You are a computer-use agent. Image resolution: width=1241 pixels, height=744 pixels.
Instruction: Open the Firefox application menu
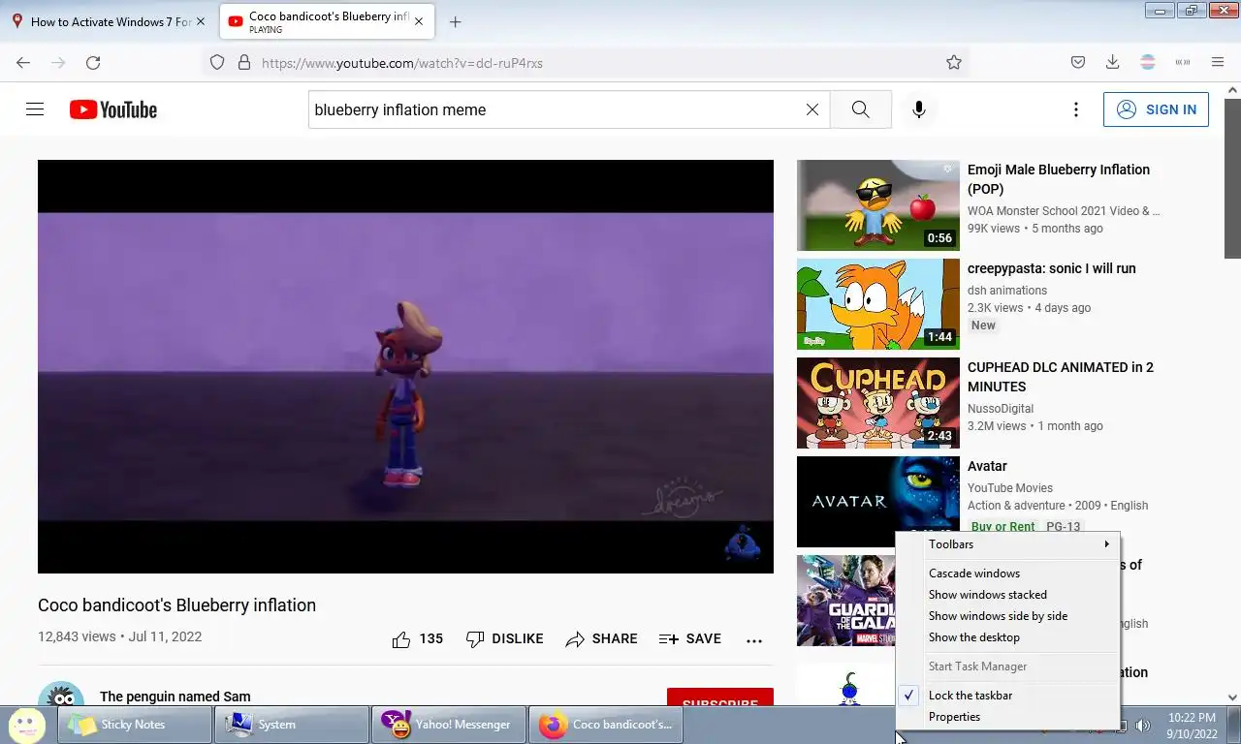(1218, 62)
